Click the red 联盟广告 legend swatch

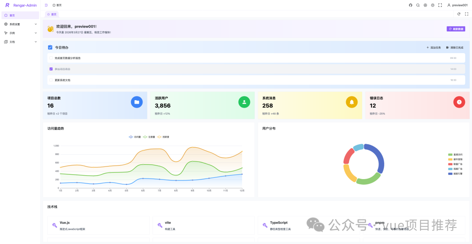click(x=450, y=164)
